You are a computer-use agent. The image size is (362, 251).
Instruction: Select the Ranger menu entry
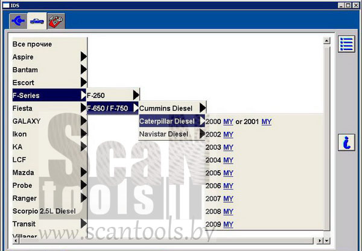49,198
